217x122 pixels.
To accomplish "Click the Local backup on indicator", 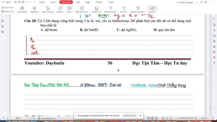I will click(46, 118).
